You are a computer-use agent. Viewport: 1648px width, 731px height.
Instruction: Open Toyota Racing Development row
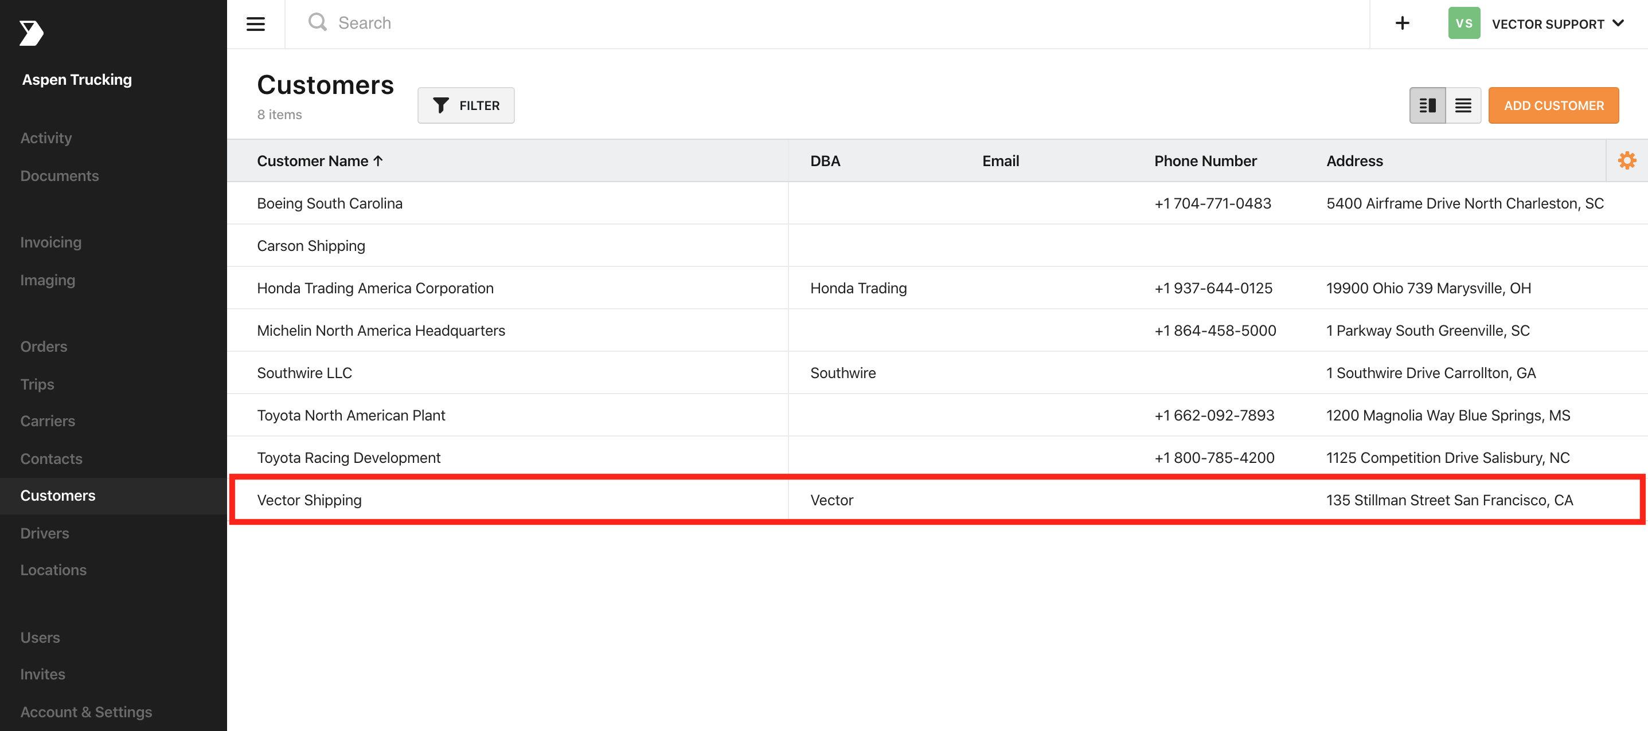point(938,458)
